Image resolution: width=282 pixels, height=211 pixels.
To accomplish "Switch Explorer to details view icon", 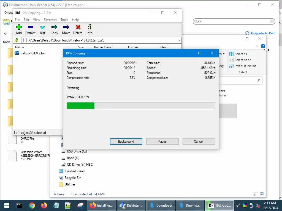I will [256, 194].
